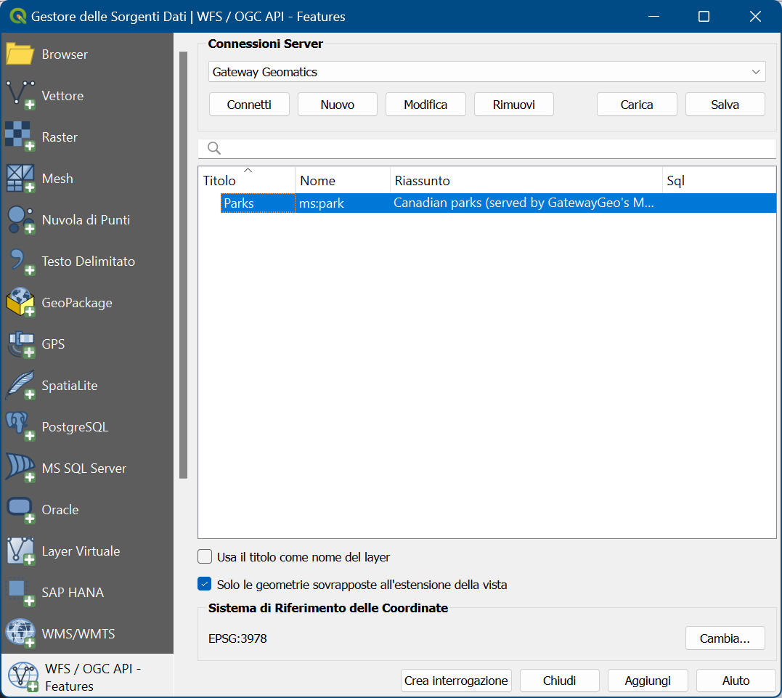Open the GeoPackage box icon
782x698 pixels.
20,302
